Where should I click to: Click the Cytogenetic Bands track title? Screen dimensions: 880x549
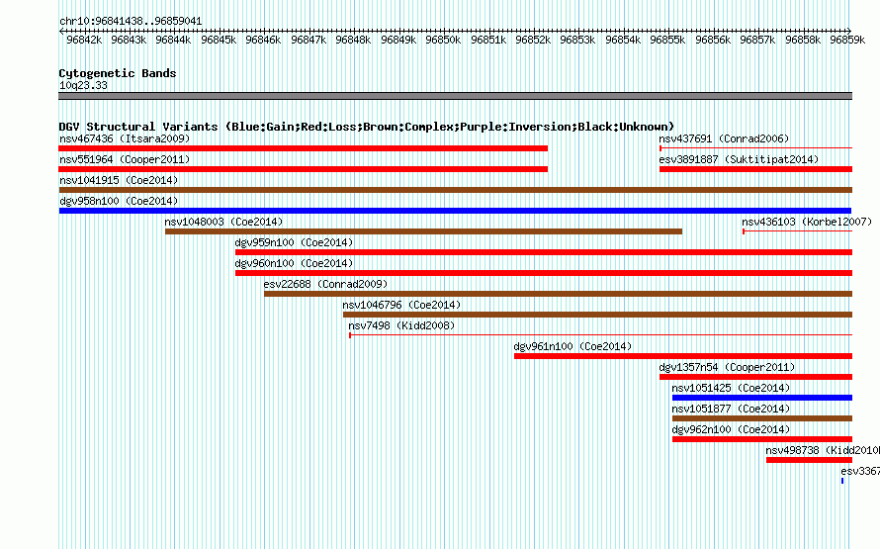(118, 73)
